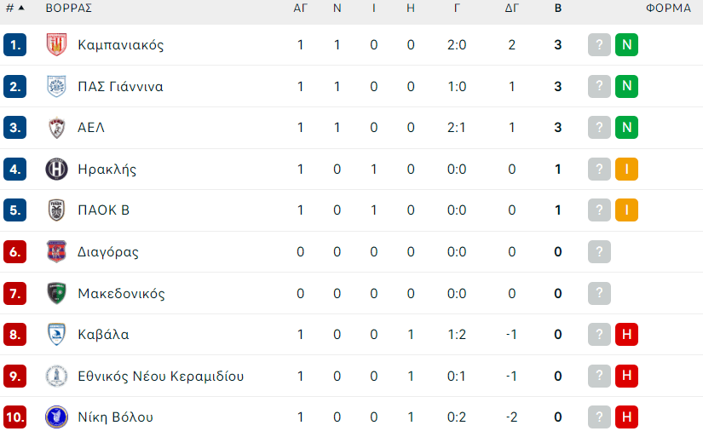Screen dimensions: 703x437
Task: Click the orange I form badge for Ηρακλής
Action: 626,170
